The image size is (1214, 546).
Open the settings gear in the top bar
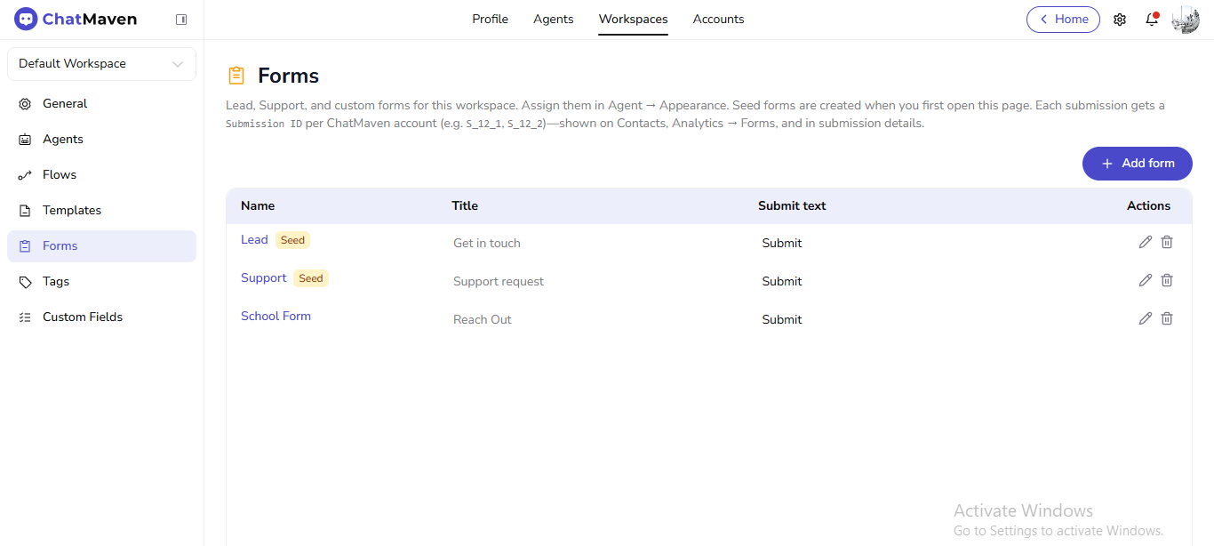1120,19
